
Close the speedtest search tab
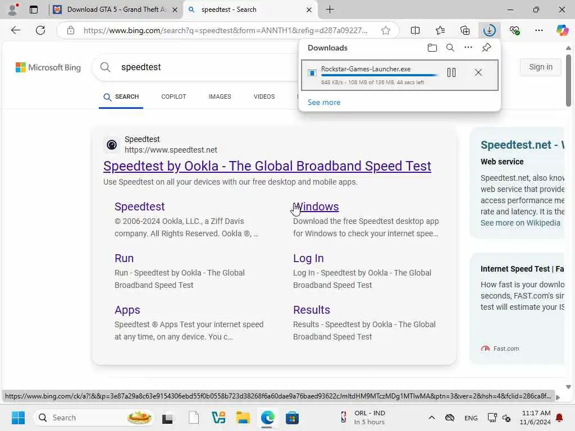tap(309, 10)
